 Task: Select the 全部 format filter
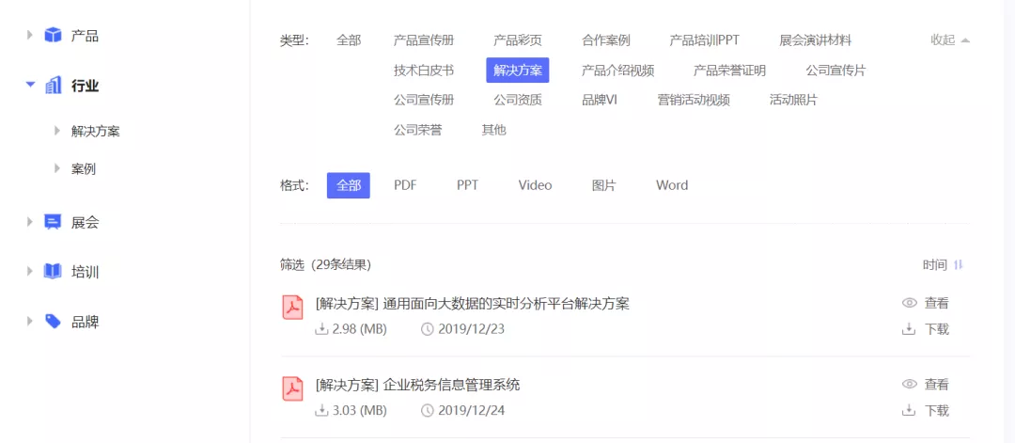(x=349, y=185)
